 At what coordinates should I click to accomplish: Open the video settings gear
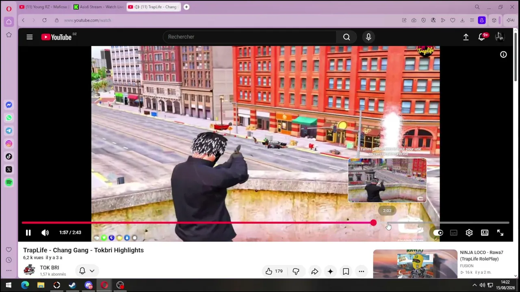(469, 233)
